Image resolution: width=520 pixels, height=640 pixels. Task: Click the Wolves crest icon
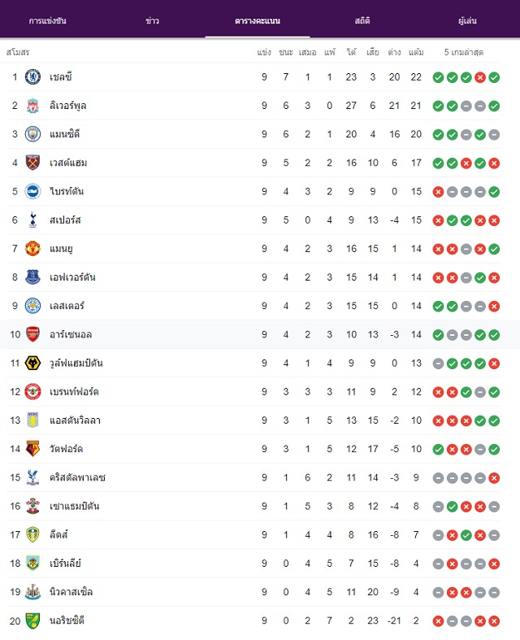(x=32, y=363)
